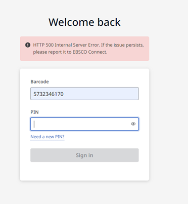Image resolution: width=188 pixels, height=204 pixels.
Task: Toggle PIN visibility with the eye icon
Action: (133, 124)
